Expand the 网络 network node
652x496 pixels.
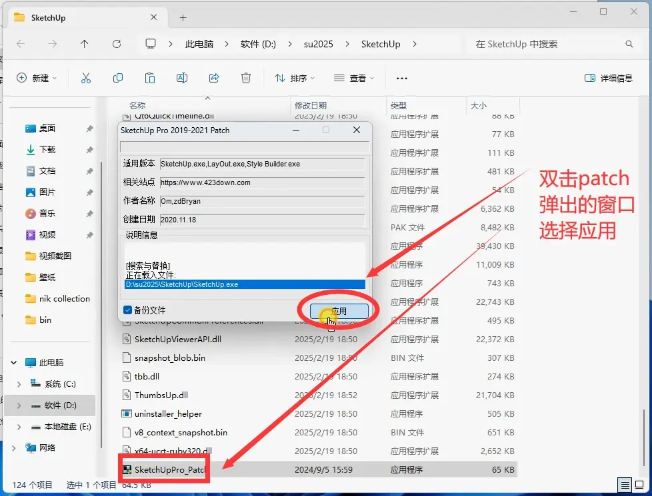[x=14, y=448]
